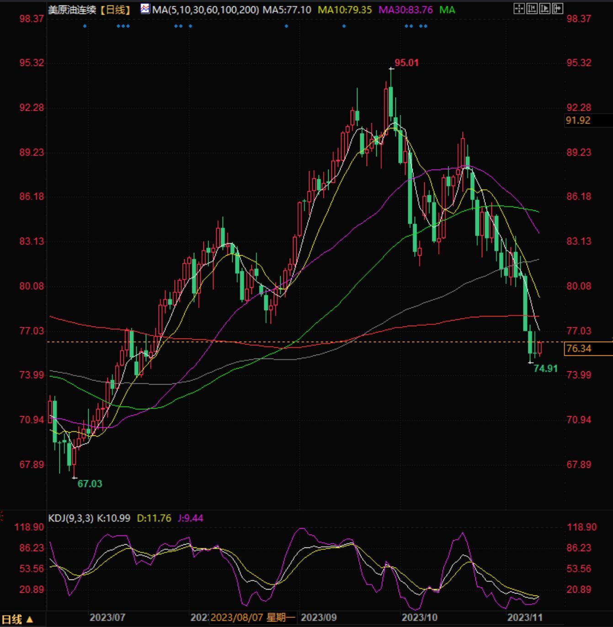The width and height of the screenshot is (613, 627).
Task: Click the KDJ(9,3,3) indicator label
Action: [x=71, y=518]
